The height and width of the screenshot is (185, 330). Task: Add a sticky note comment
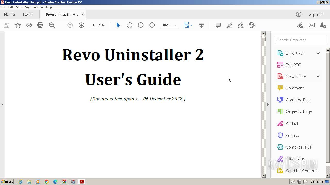click(x=218, y=25)
